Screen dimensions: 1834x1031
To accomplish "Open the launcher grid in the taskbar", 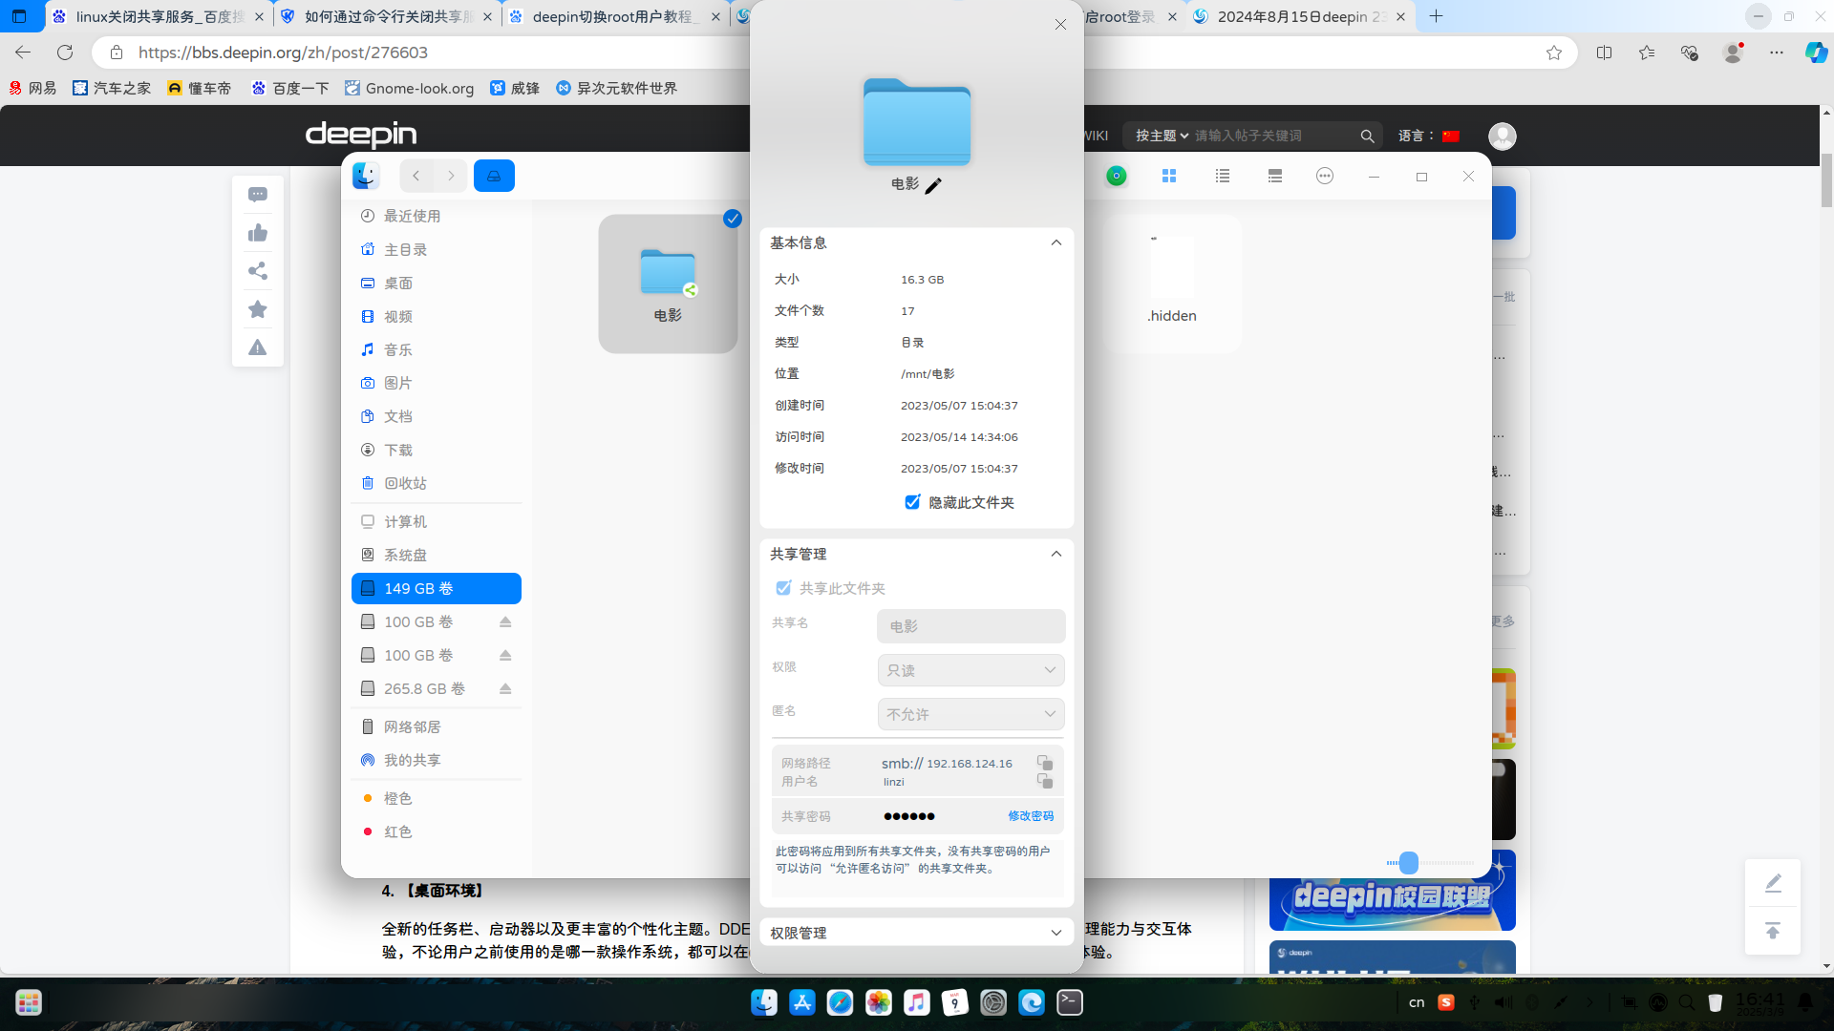I will pos(29,1002).
